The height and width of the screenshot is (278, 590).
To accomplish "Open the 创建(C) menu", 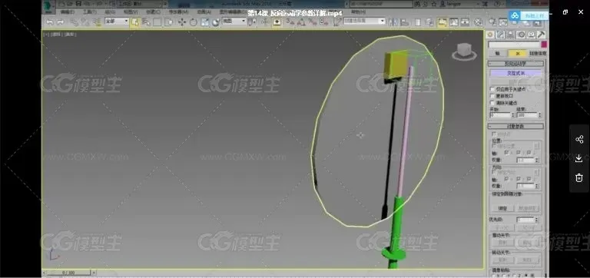I will point(153,12).
